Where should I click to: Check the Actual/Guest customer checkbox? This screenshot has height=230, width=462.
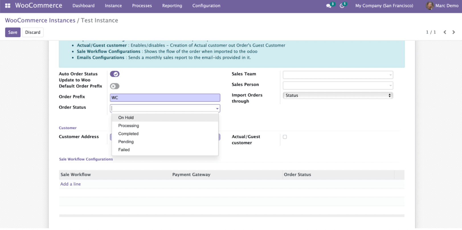tap(285, 137)
